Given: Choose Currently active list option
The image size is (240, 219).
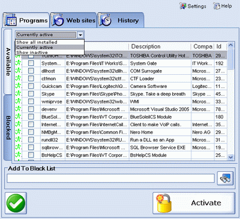Looking at the screenshot, I should point(50,47).
